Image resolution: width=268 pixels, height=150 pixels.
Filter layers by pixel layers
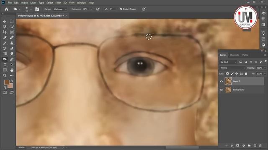click(x=241, y=62)
